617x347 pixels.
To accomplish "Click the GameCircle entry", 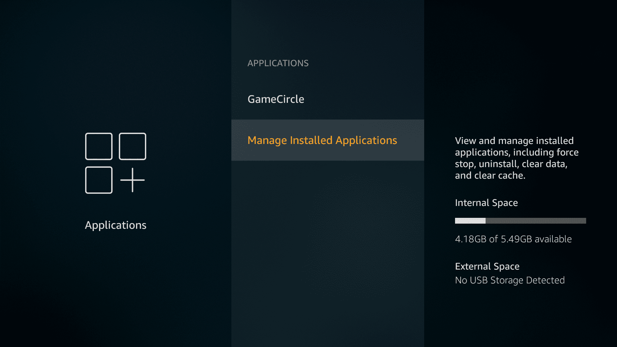I will [276, 99].
